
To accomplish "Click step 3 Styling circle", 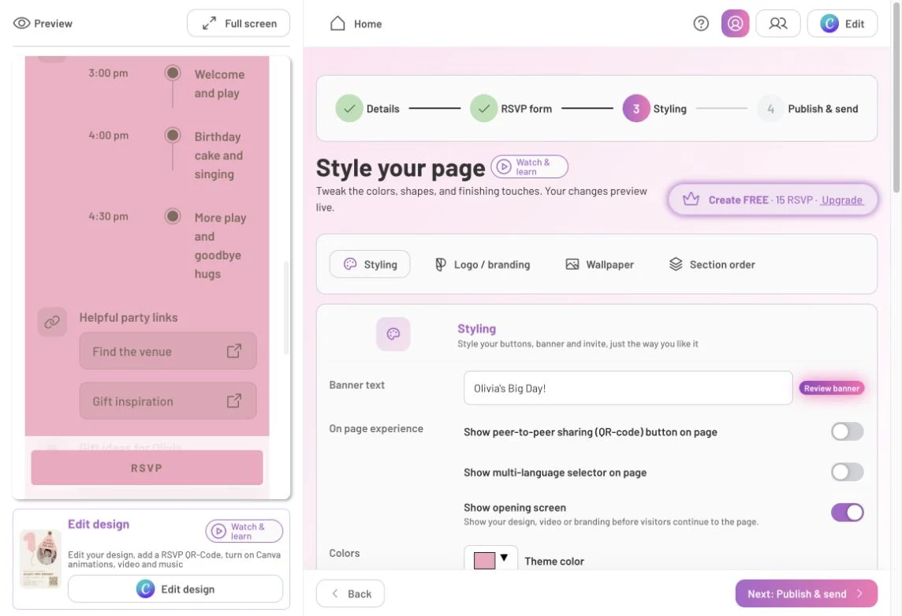I will [635, 108].
